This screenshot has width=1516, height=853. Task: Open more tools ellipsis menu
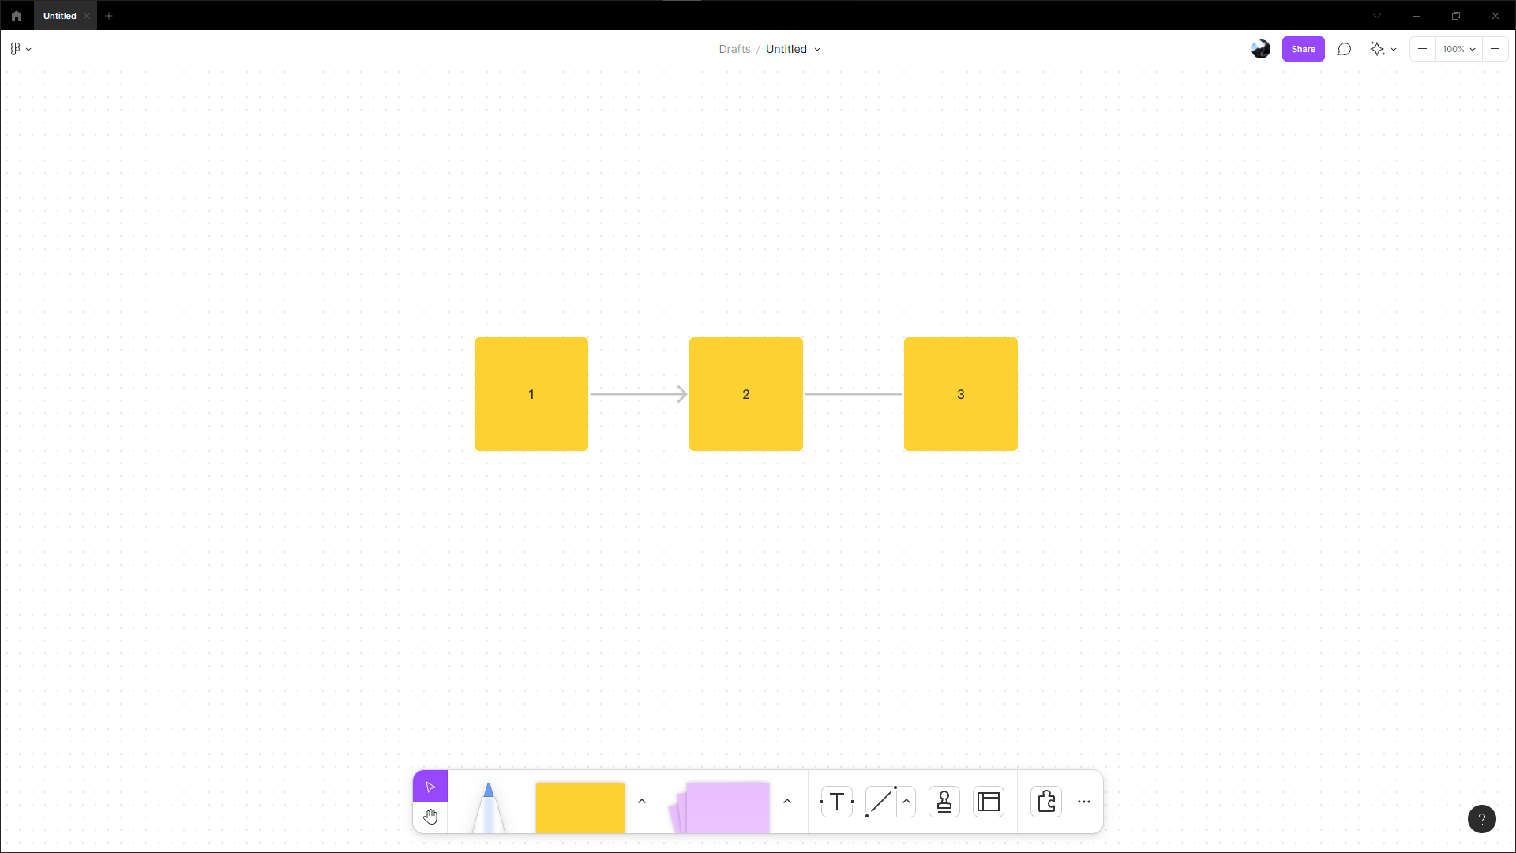click(x=1084, y=802)
